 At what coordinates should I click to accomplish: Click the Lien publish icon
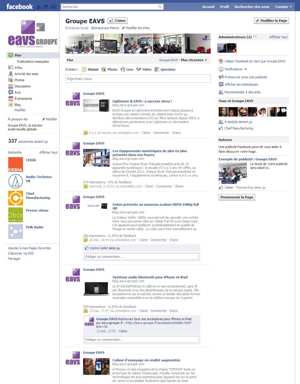(x=123, y=69)
